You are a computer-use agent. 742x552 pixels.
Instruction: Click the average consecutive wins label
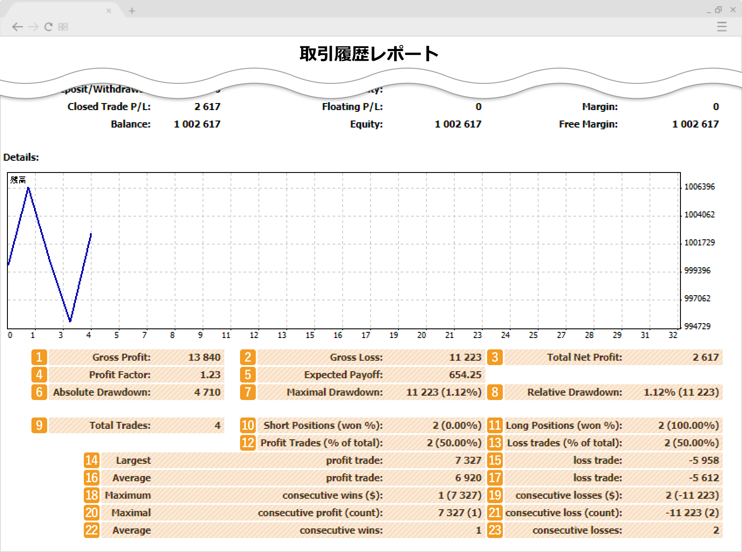(x=341, y=530)
